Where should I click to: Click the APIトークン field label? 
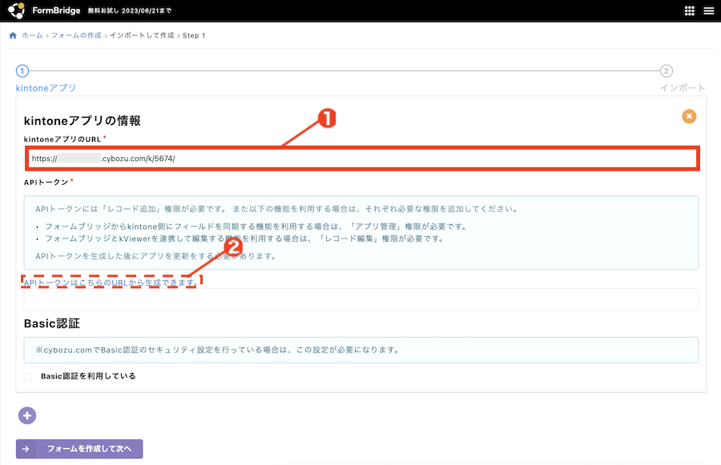pyautogui.click(x=46, y=182)
